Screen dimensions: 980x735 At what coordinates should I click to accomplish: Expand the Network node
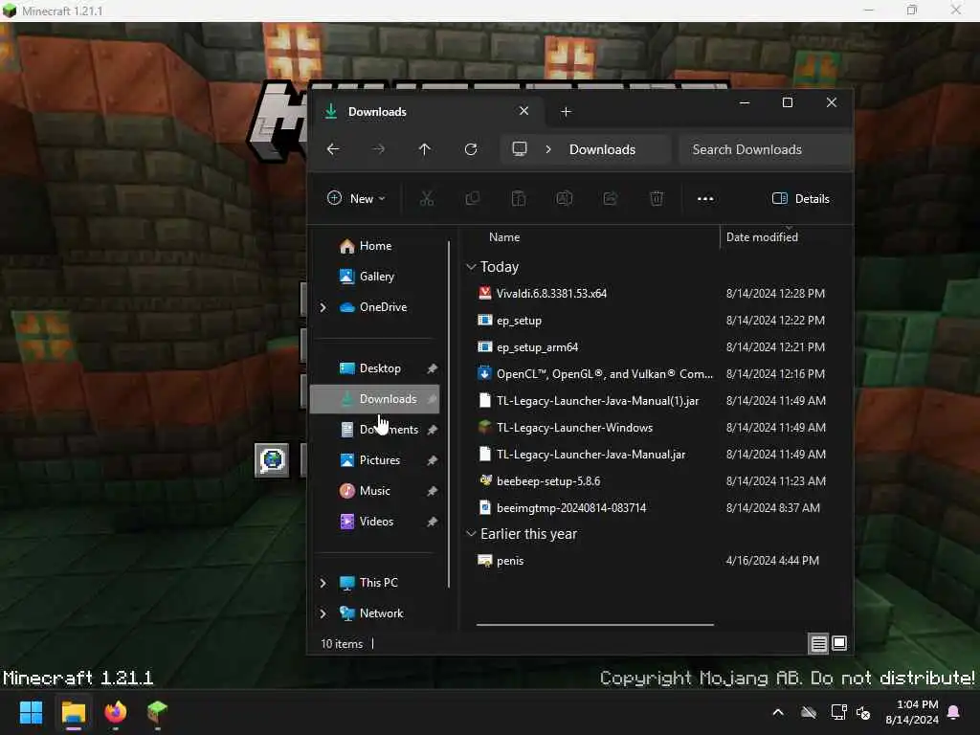(x=323, y=613)
